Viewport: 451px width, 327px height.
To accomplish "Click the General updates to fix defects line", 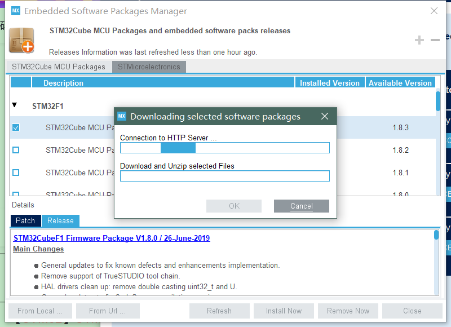I will [x=161, y=265].
